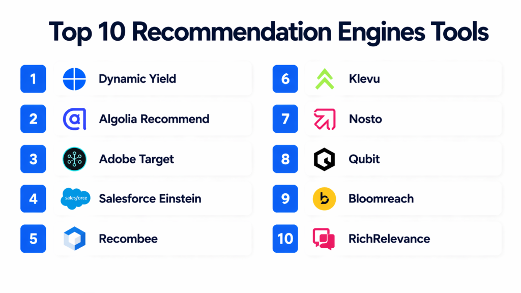This screenshot has height=293, width=521.
Task: Open the Algolia Recommend entry
Action: click(154, 119)
